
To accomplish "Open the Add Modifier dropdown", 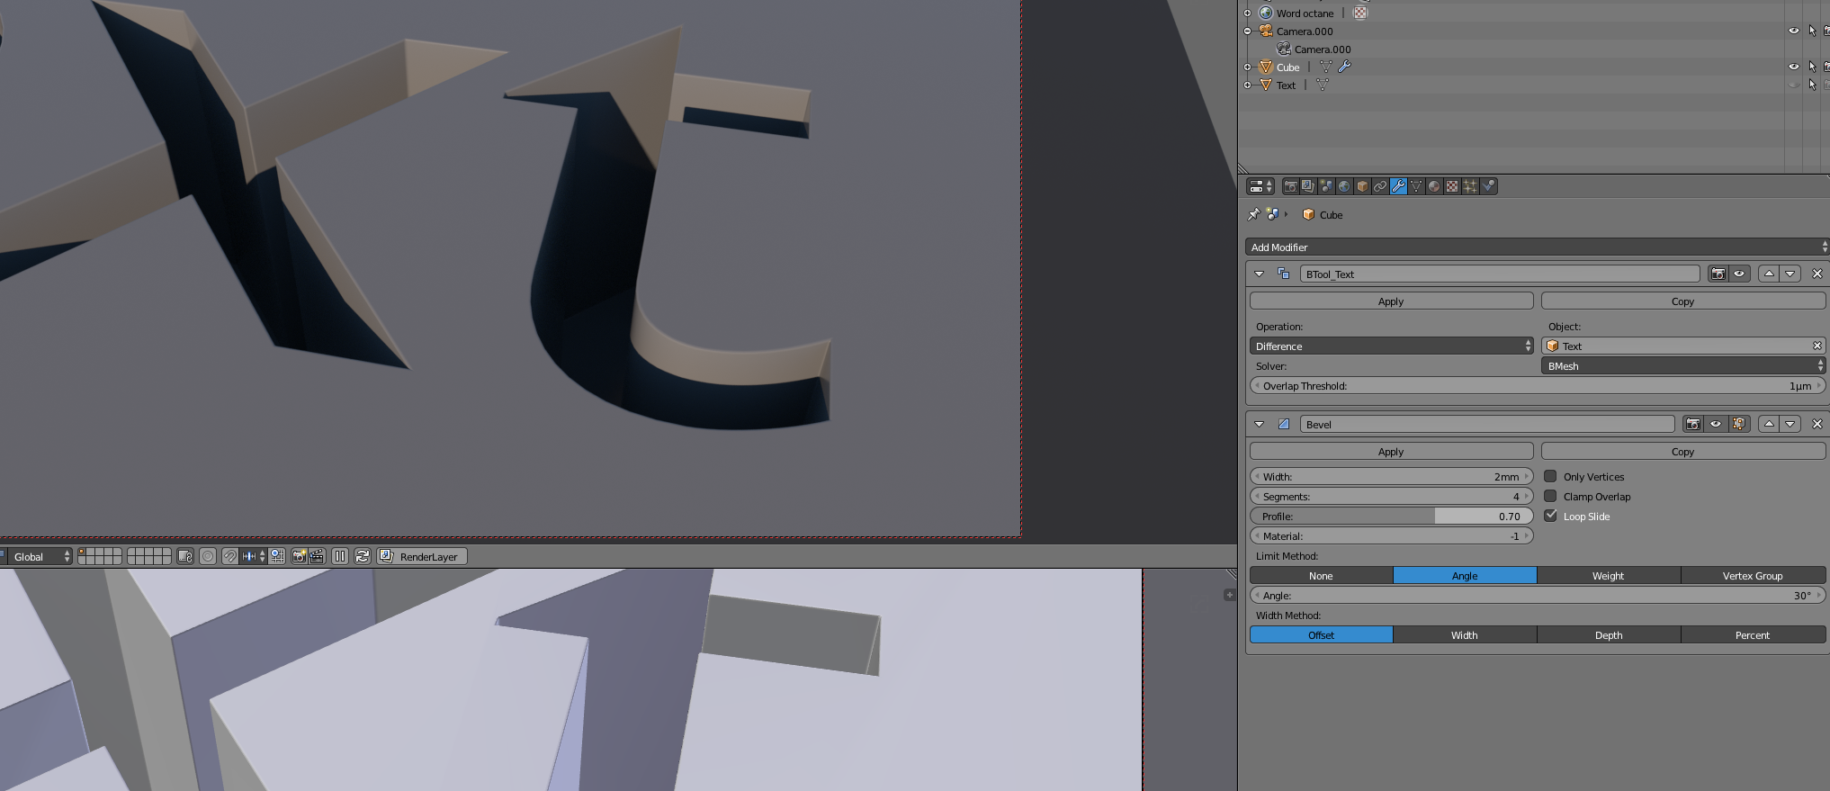I will 1538,247.
